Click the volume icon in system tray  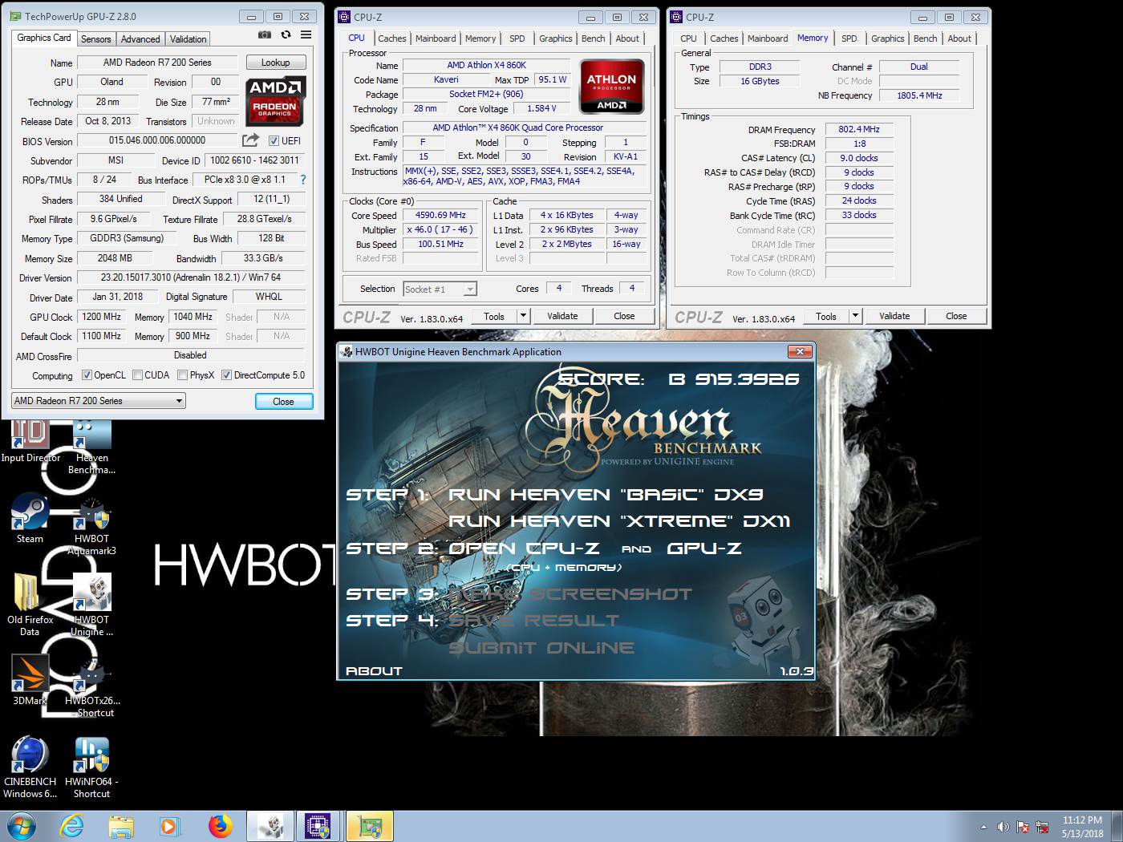click(x=1003, y=827)
